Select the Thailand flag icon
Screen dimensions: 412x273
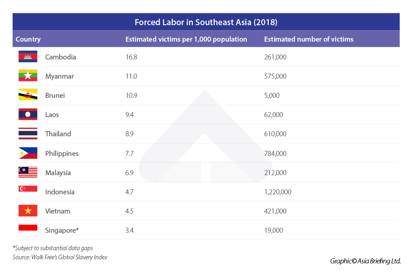click(x=28, y=134)
